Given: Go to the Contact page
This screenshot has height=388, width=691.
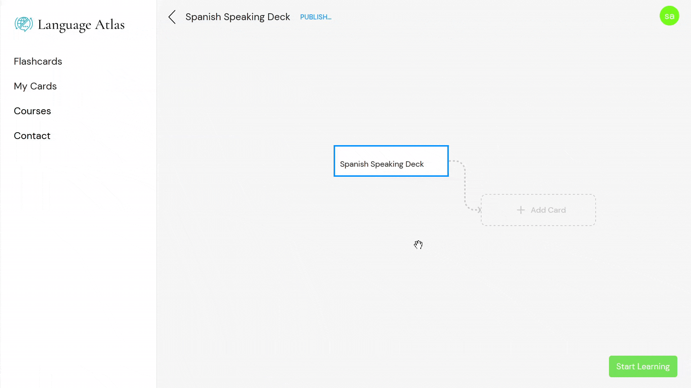Looking at the screenshot, I should point(32,135).
